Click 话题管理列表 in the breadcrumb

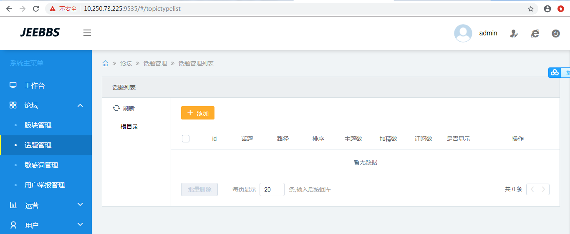click(x=196, y=63)
